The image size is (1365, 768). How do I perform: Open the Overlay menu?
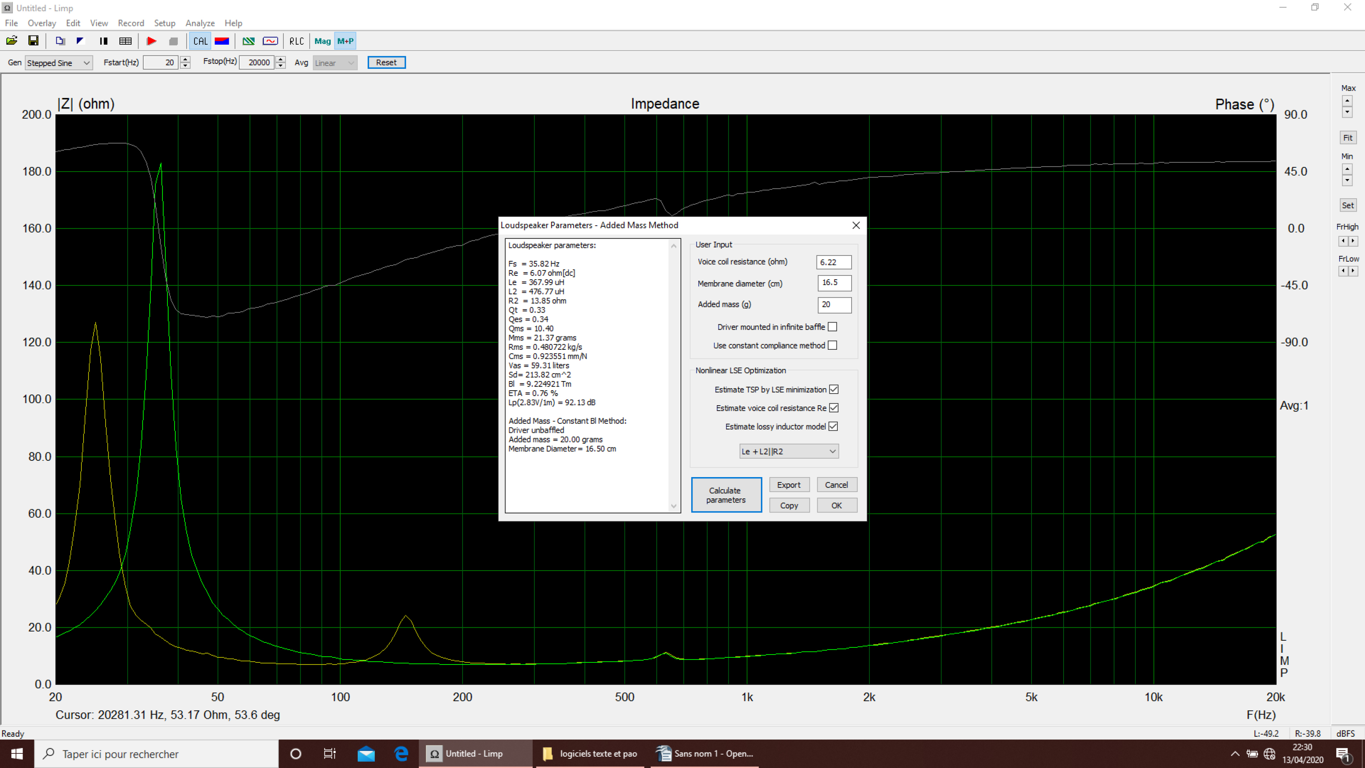[41, 23]
